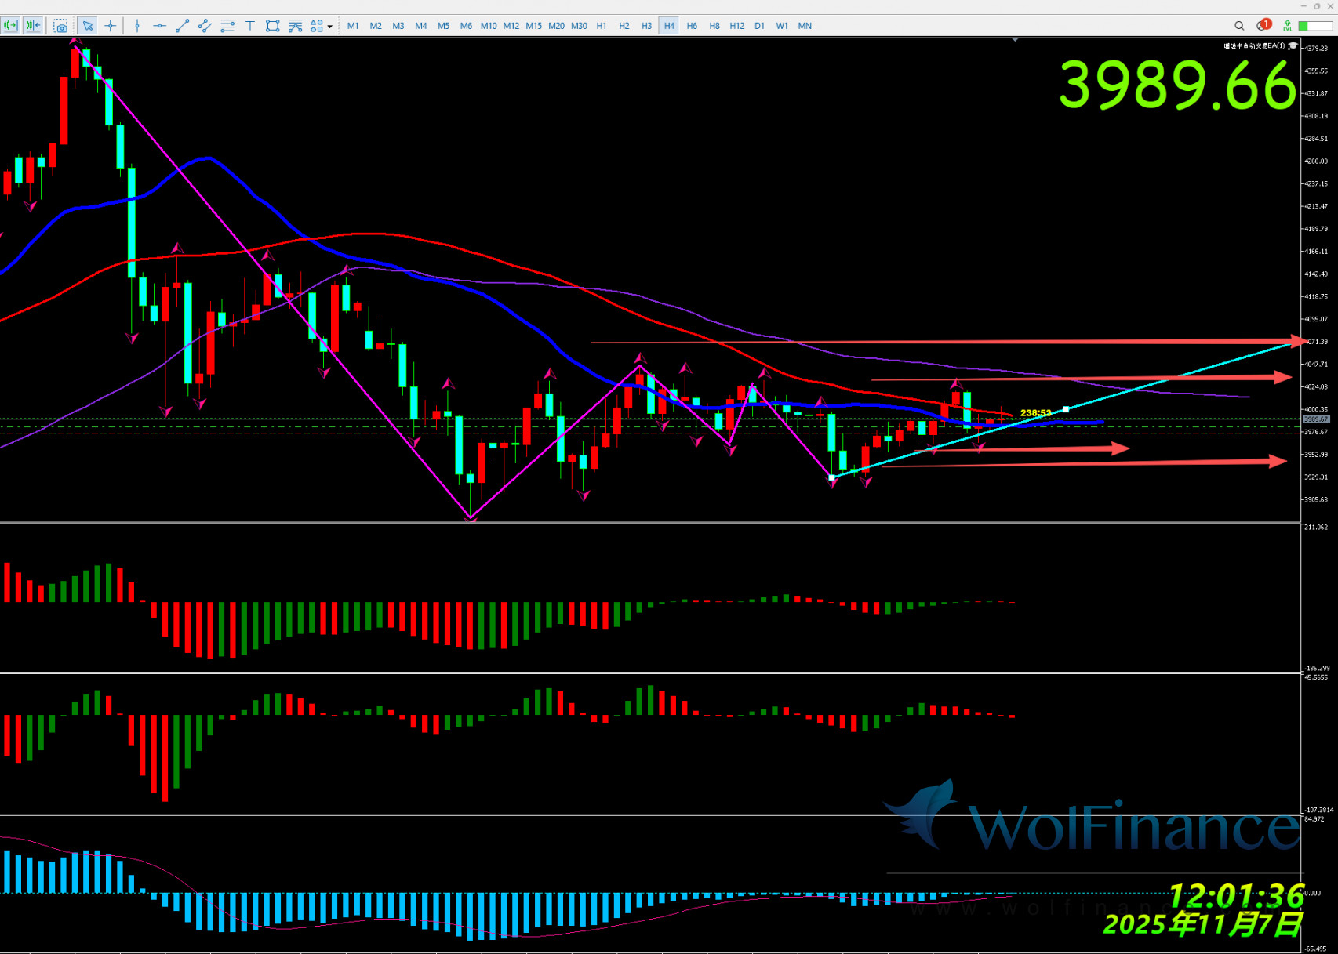This screenshot has width=1338, height=954.
Task: Click the current price label on the price axis
Action: tap(1315, 419)
